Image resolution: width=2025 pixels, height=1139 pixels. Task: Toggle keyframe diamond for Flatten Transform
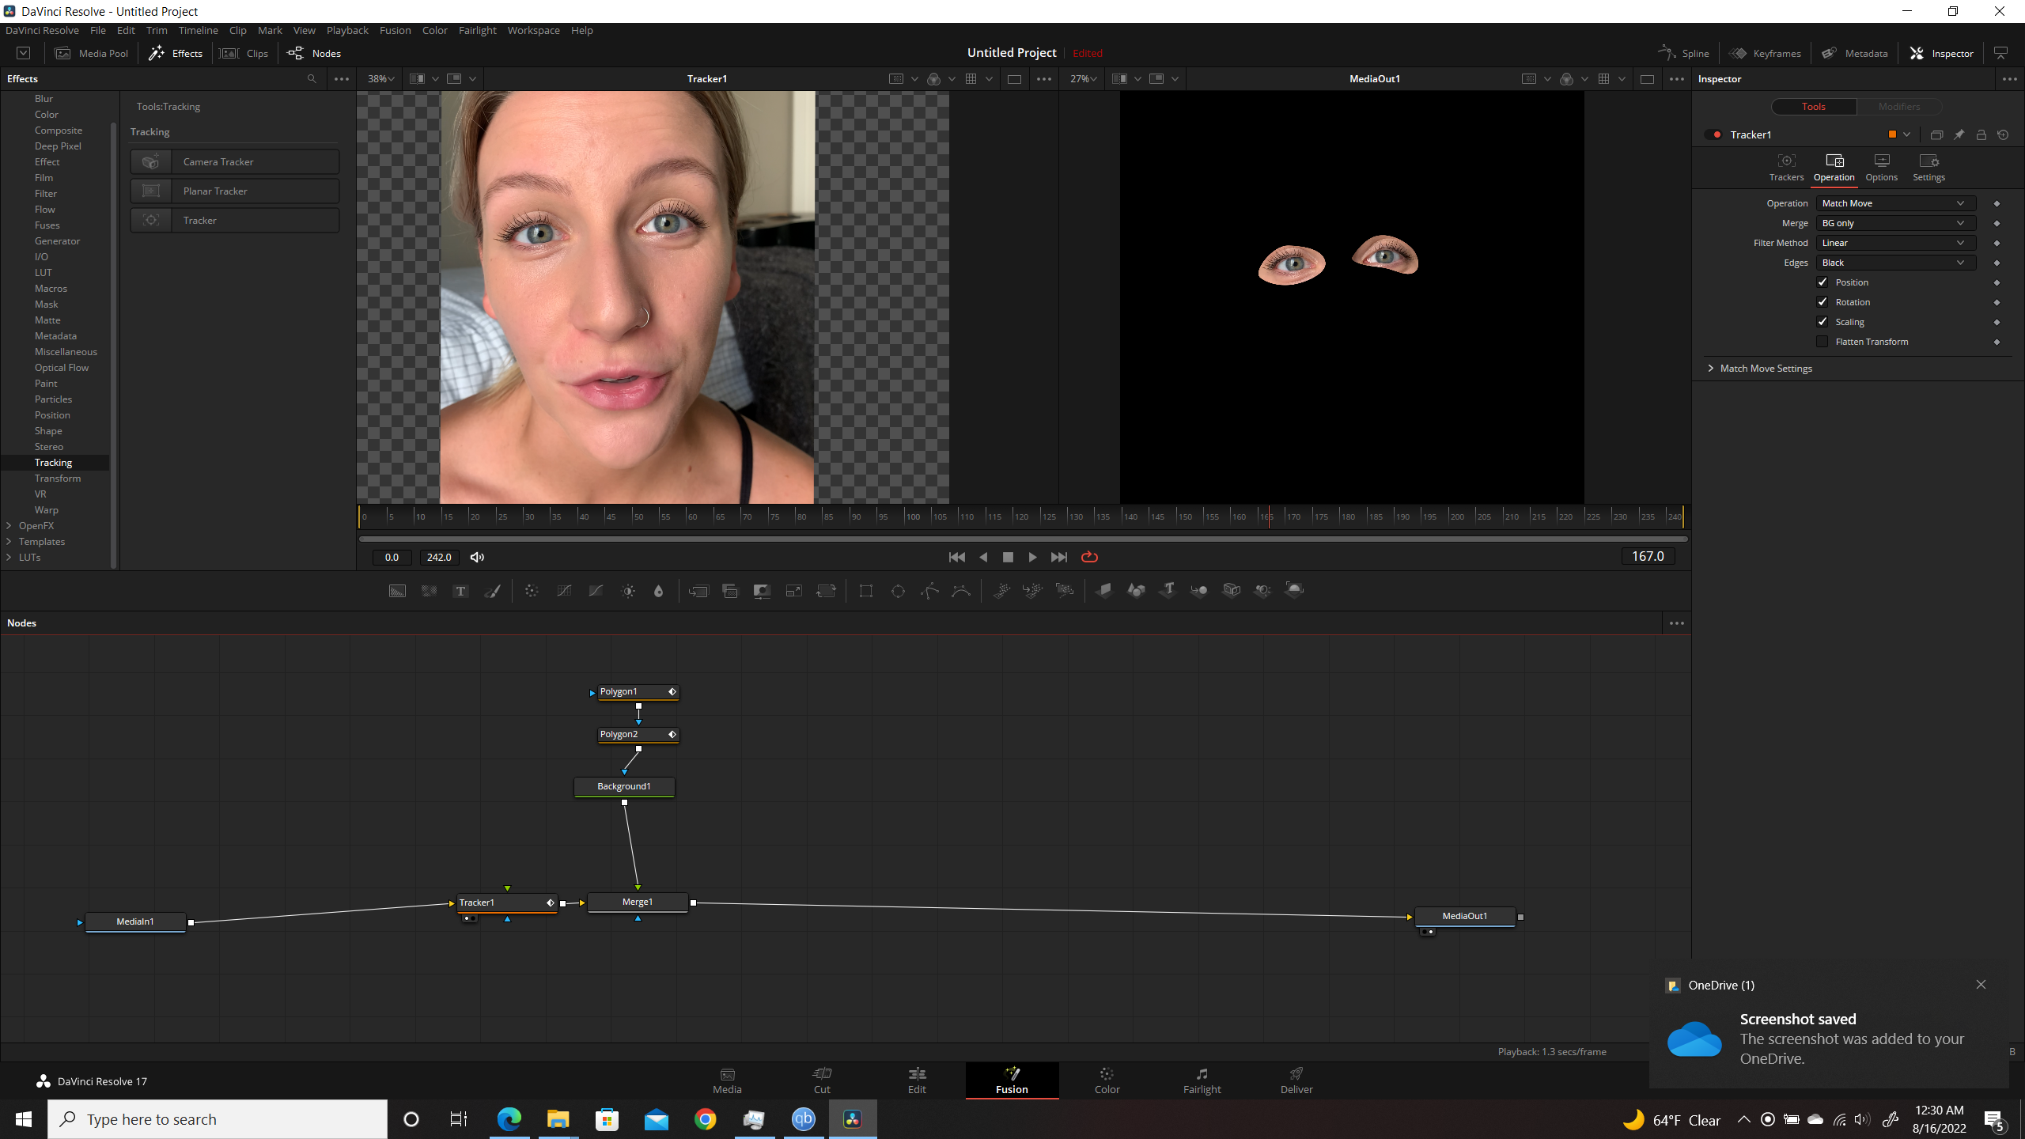click(x=1997, y=342)
